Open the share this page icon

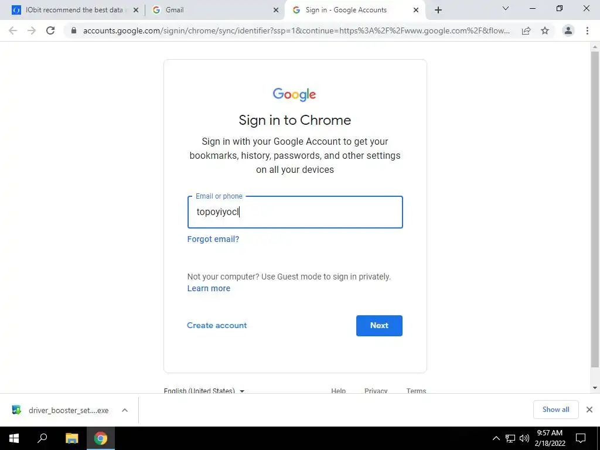[x=526, y=30]
